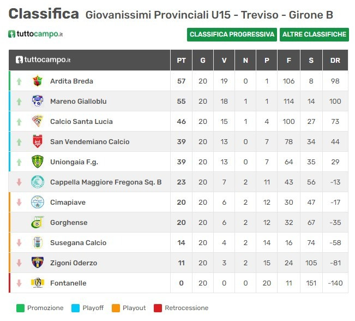Click the Susegana Calcio team crest

(37, 243)
